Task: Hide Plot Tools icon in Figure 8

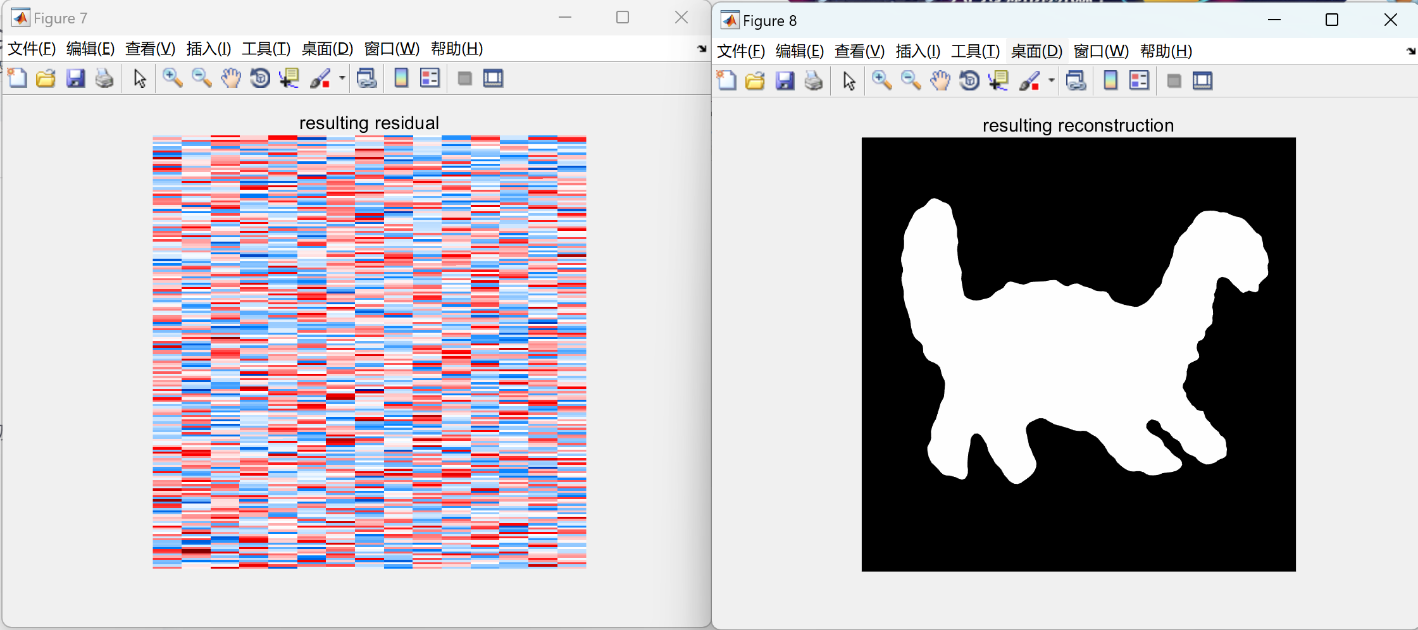Action: click(1174, 81)
